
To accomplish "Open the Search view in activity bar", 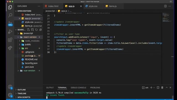I will tap(10, 15).
